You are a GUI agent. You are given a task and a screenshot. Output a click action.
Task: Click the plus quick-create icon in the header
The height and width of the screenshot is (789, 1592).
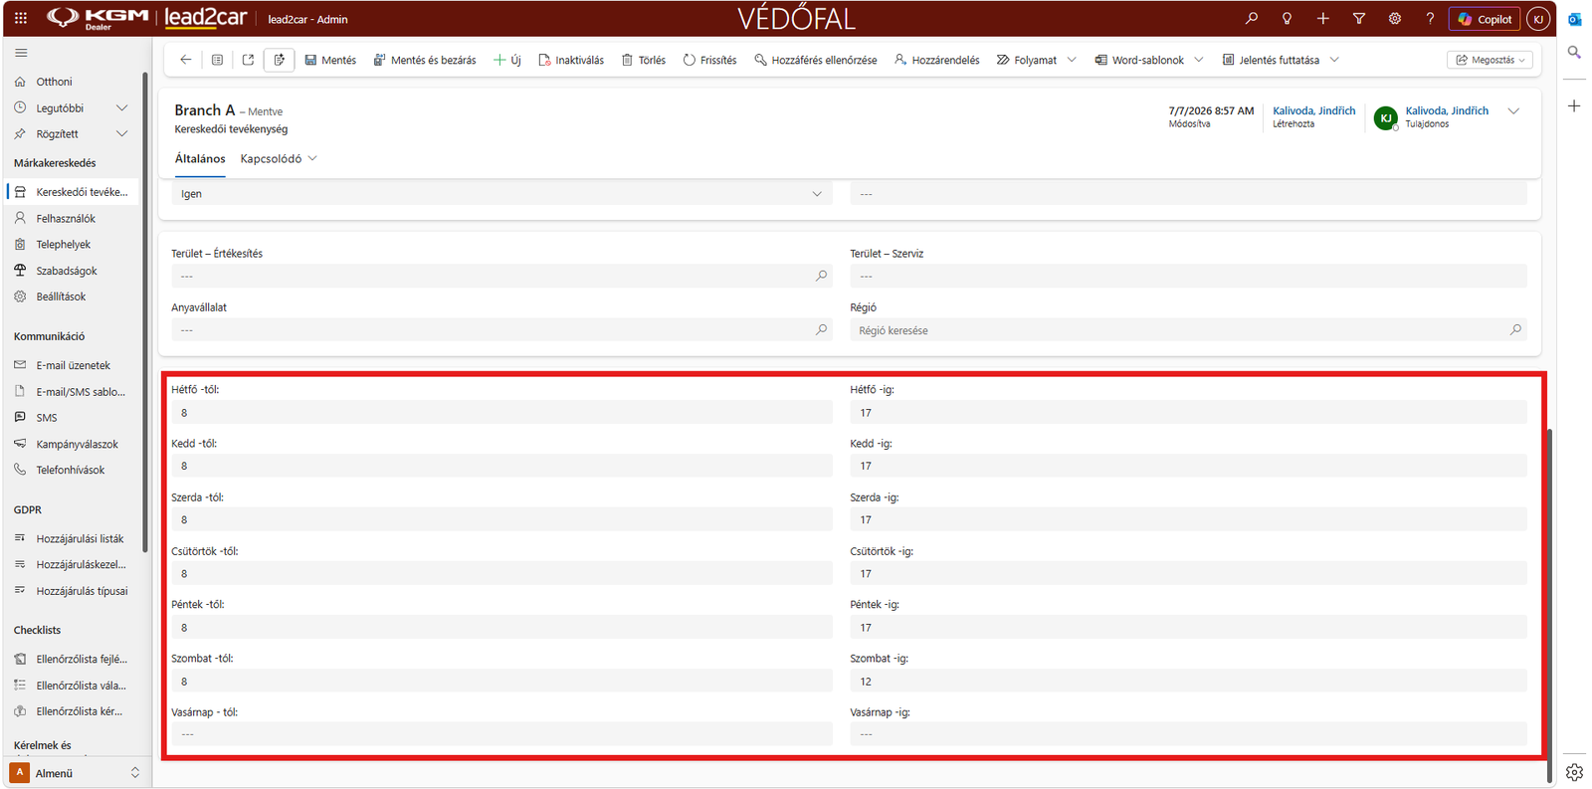tap(1322, 18)
